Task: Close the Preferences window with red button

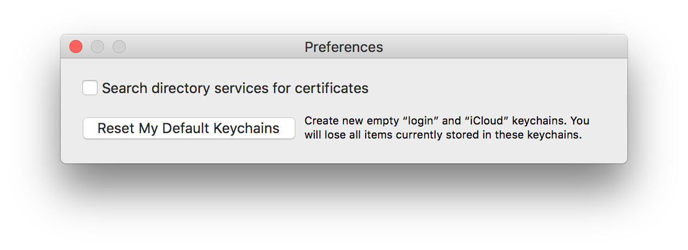Action: (76, 47)
